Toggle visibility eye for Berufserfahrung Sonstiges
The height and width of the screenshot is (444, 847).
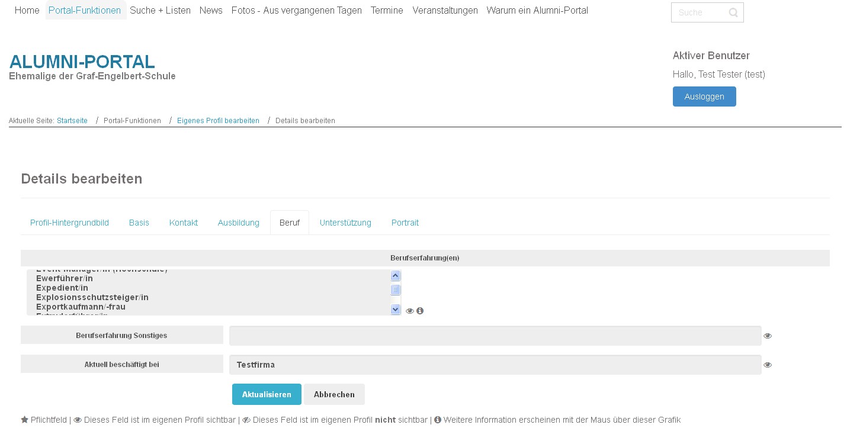coord(768,336)
